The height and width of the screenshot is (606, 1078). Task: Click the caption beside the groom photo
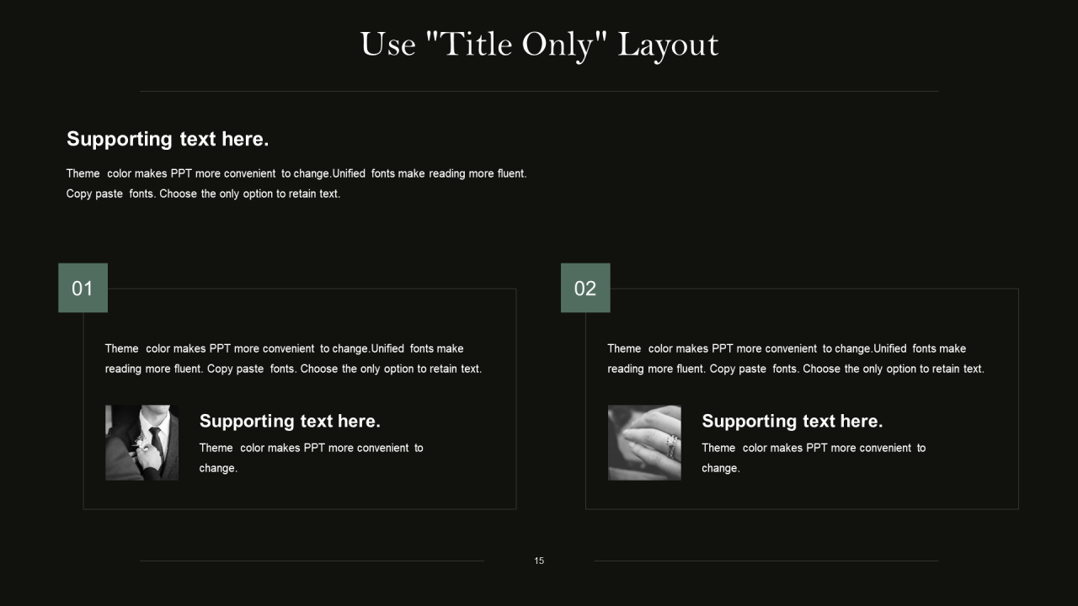point(312,458)
